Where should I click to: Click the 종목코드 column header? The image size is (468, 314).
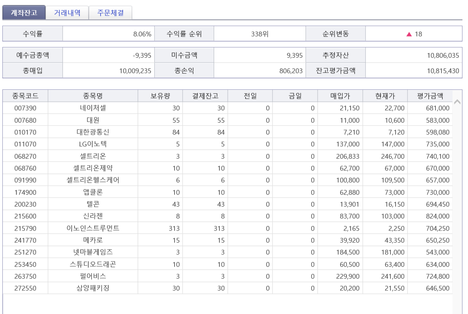[25, 96]
